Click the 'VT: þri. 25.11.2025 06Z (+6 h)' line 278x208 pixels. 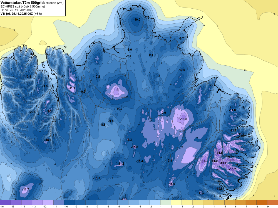21,14
